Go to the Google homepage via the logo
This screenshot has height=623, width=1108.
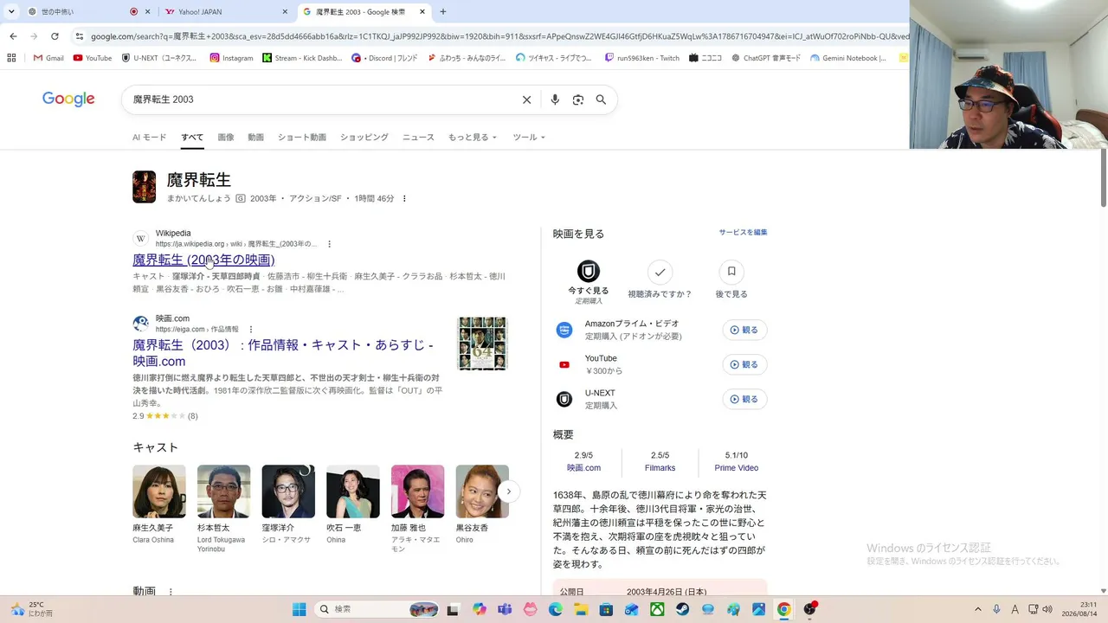point(68,100)
